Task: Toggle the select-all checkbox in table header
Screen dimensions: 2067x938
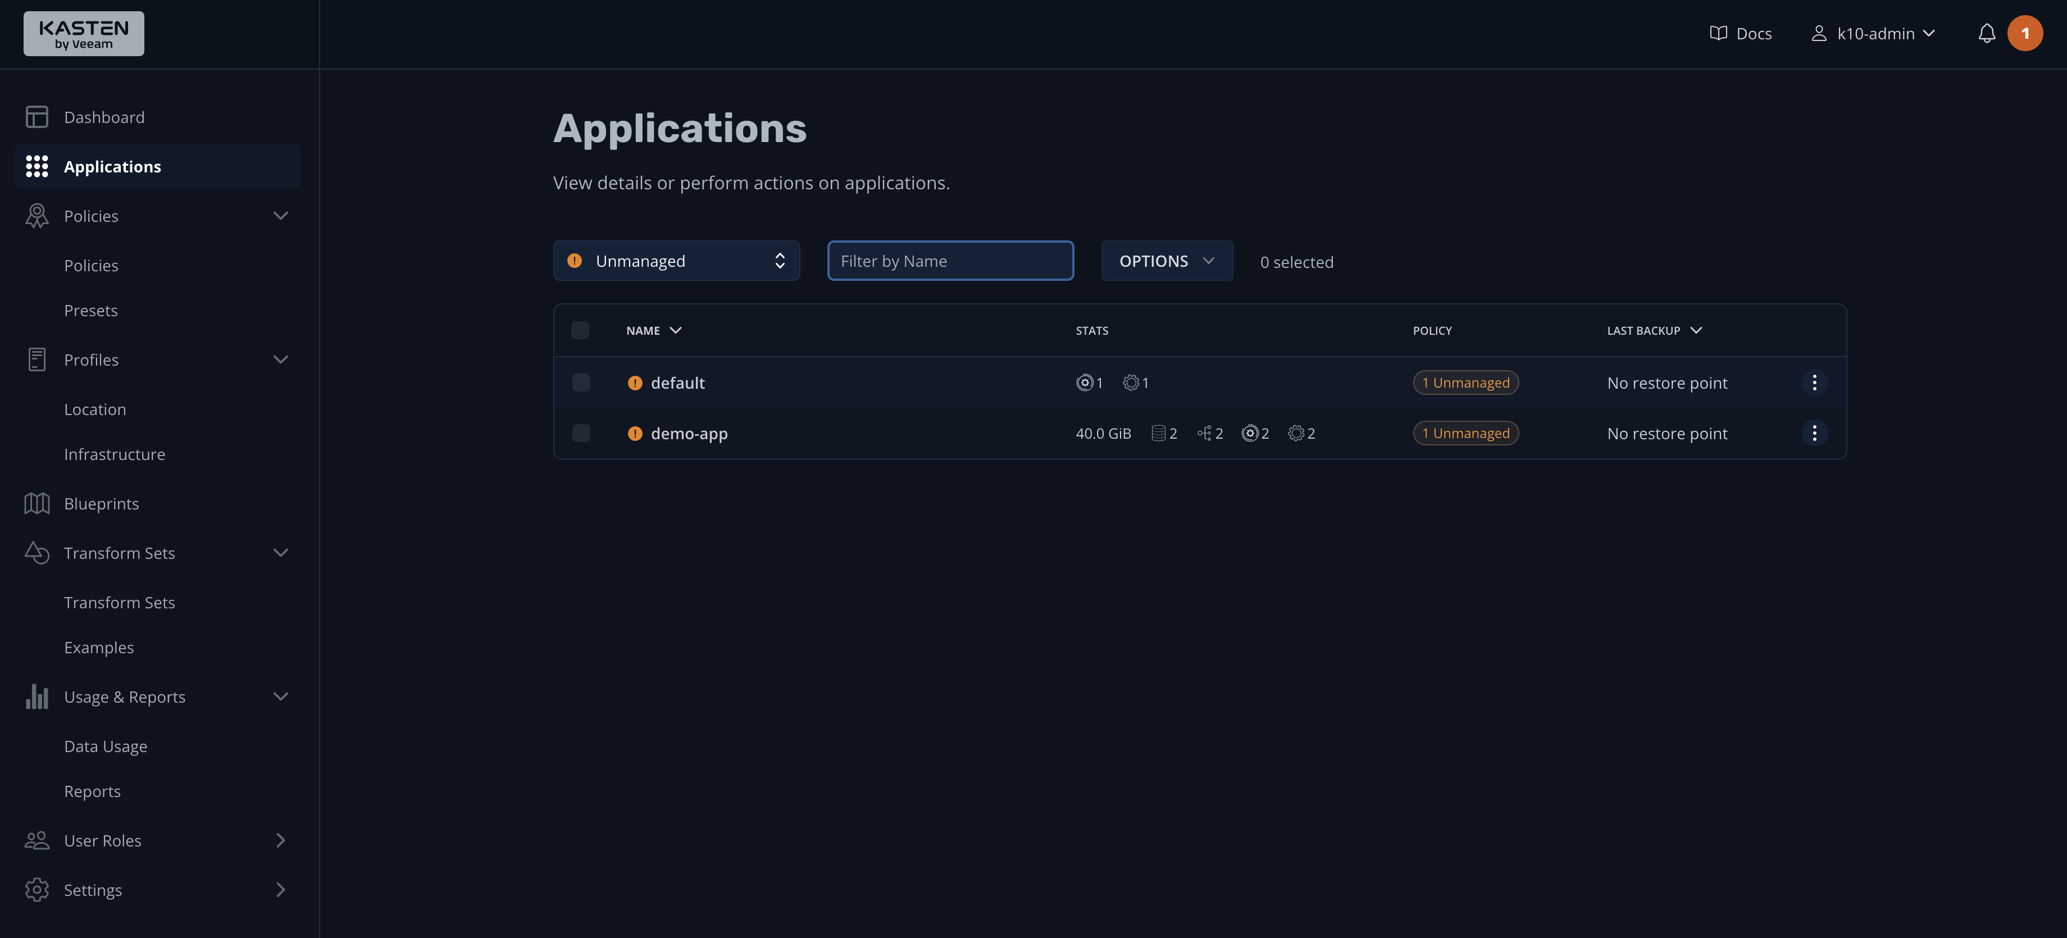Action: pos(581,330)
